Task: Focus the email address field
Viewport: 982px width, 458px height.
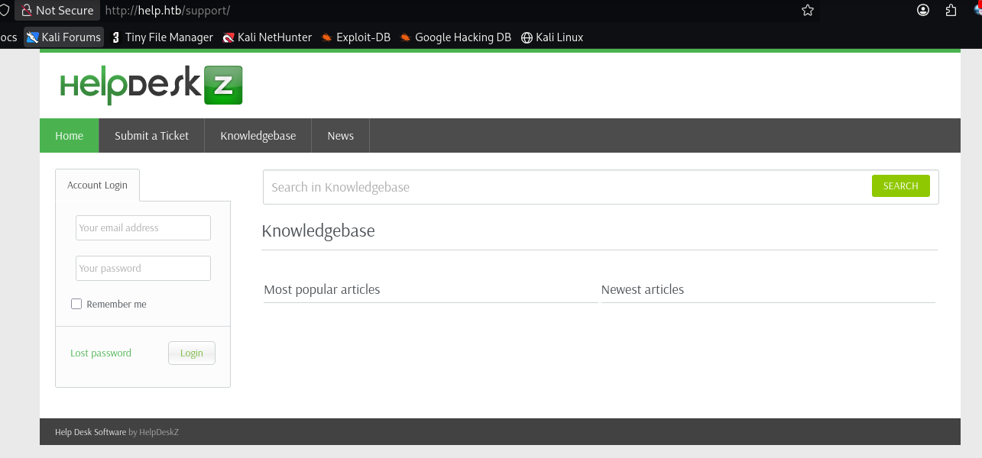Action: coord(143,227)
